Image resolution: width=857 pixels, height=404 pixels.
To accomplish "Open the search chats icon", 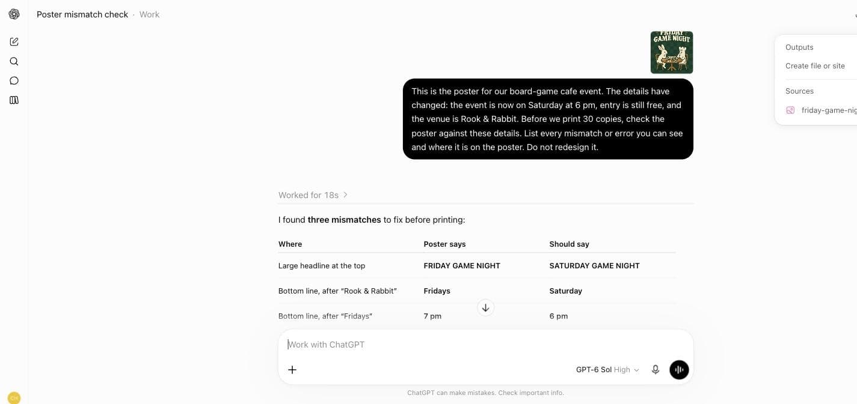I will pyautogui.click(x=14, y=61).
